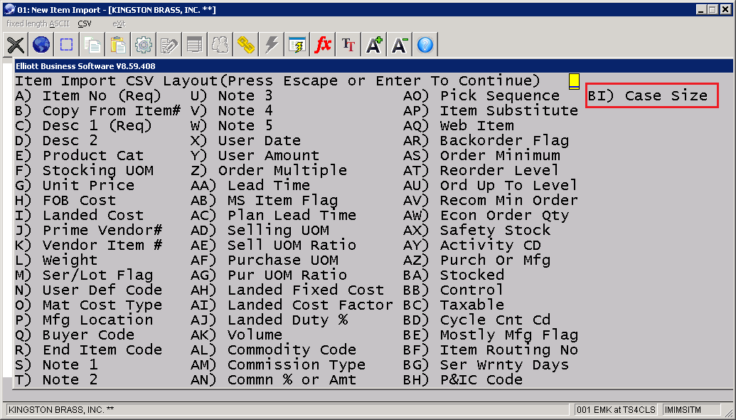
Task: Click the 'A) Item No (Req)' field entry
Action: coord(88,96)
